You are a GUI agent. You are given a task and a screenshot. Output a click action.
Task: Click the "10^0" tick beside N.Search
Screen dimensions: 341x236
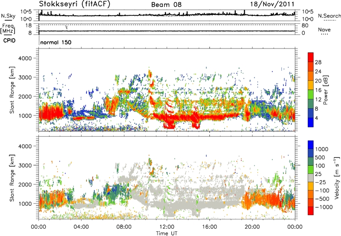(x=307, y=19)
